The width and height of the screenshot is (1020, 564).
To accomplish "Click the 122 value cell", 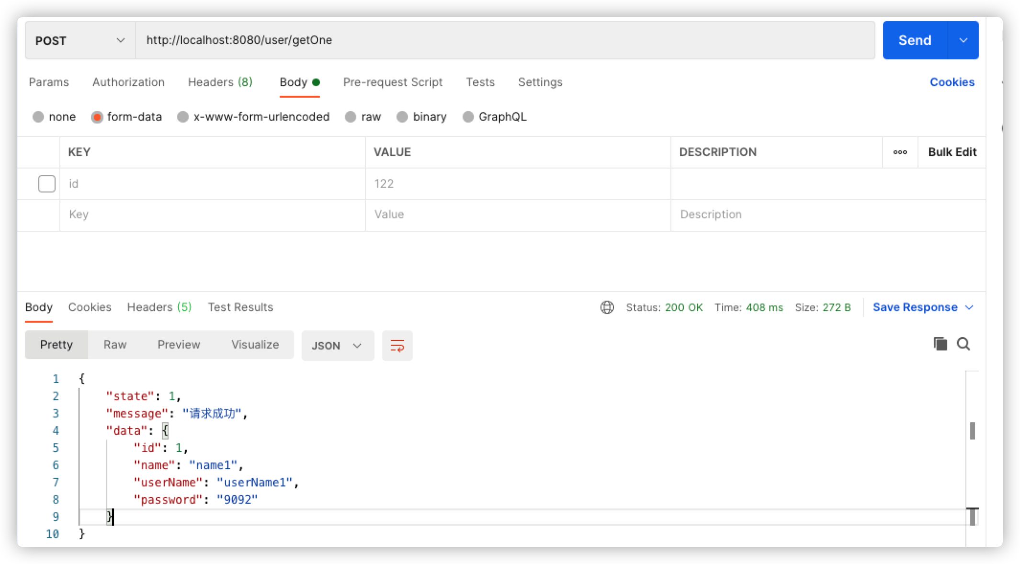I will point(518,184).
